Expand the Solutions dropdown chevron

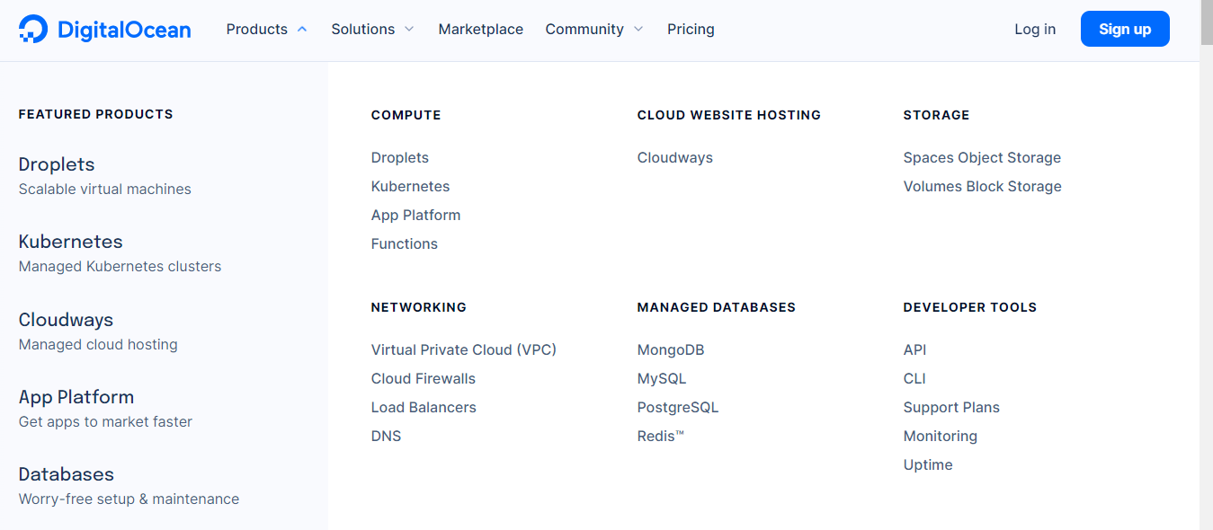[409, 29]
